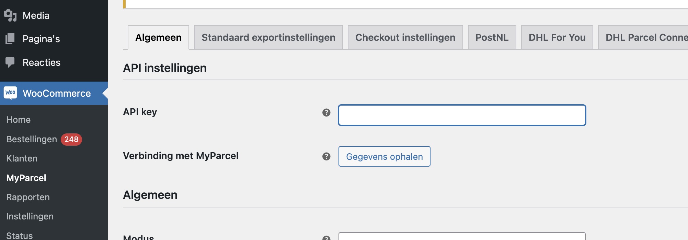The height and width of the screenshot is (240, 688).
Task: Open the Checkout instellingen tab
Action: tap(405, 37)
